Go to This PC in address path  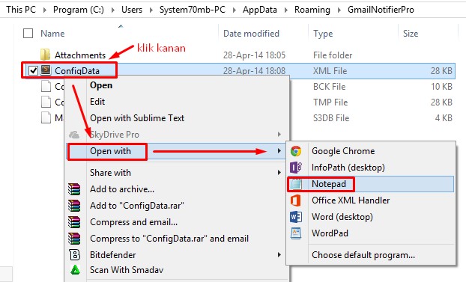21,10
